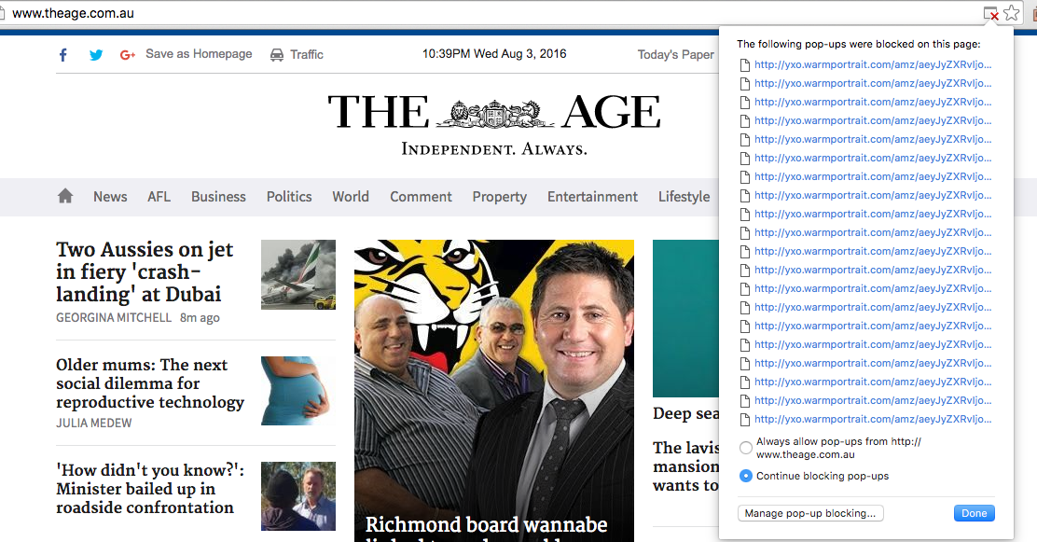The width and height of the screenshot is (1037, 542).
Task: Bookmark this page with the star icon
Action: coord(1011,13)
